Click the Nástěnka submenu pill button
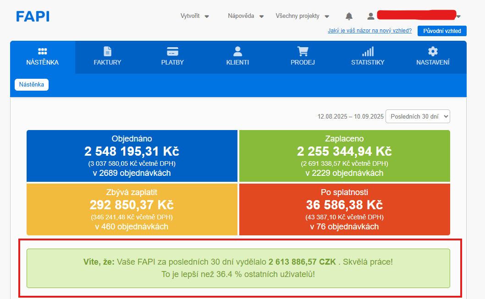This screenshot has width=485, height=299. pos(32,84)
